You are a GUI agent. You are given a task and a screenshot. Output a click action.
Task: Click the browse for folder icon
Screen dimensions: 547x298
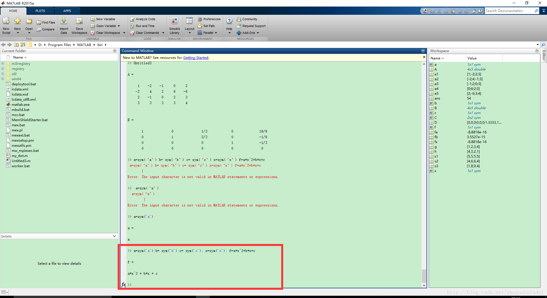23,45
